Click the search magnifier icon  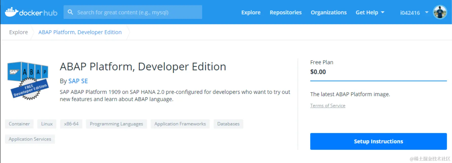tap(70, 12)
